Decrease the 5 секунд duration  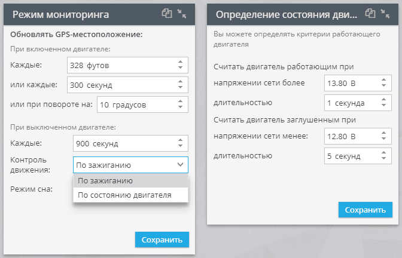coord(383,158)
